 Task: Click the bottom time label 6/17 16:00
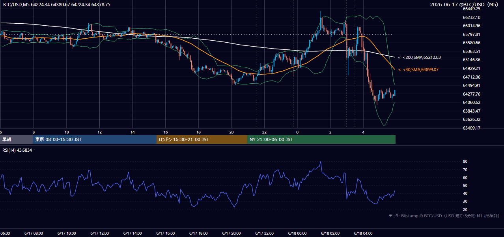point(166,233)
